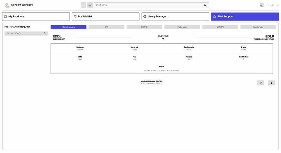Show the NOTAMS tab

click(220, 27)
